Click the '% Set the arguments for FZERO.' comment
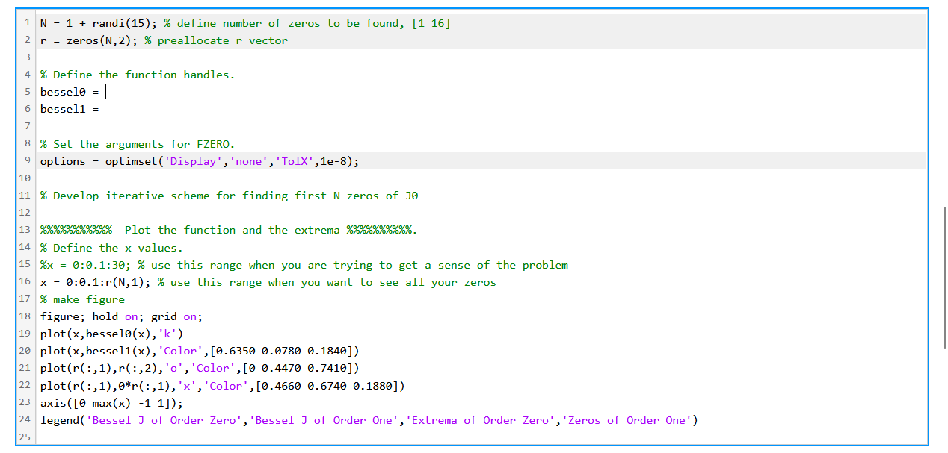Screen dimensions: 948x453 [x=138, y=144]
